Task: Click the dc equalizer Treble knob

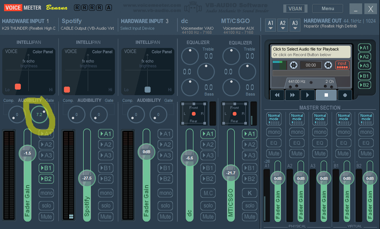Action: [190, 56]
